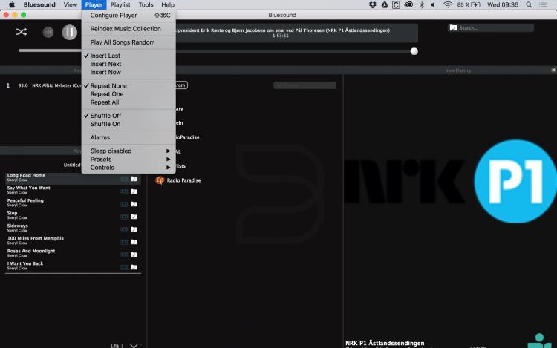Viewport: 557px width, 348px height.
Task: Open the Help menu
Action: tap(168, 4)
